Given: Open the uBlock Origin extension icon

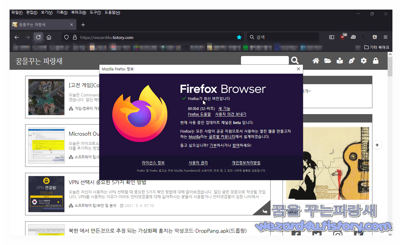Looking at the screenshot, I should tap(342, 37).
